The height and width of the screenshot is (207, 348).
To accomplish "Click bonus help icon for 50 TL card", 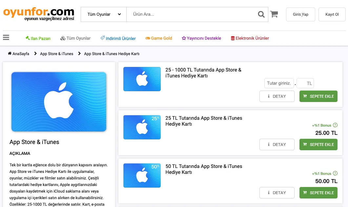I will pyautogui.click(x=335, y=173).
